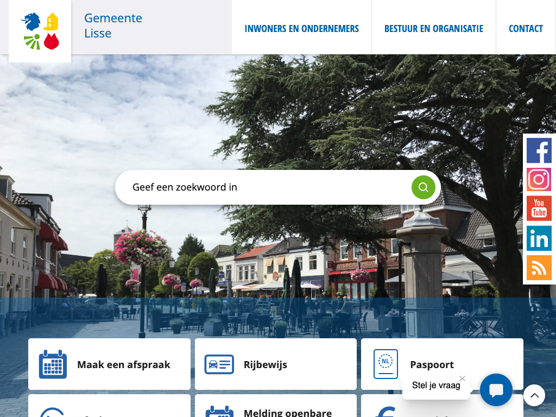Viewport: 556px width, 417px height.
Task: Open the LinkedIn social link
Action: coord(539,238)
